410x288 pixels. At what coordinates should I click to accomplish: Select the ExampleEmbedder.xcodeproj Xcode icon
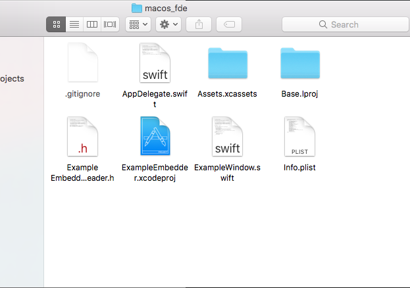155,136
